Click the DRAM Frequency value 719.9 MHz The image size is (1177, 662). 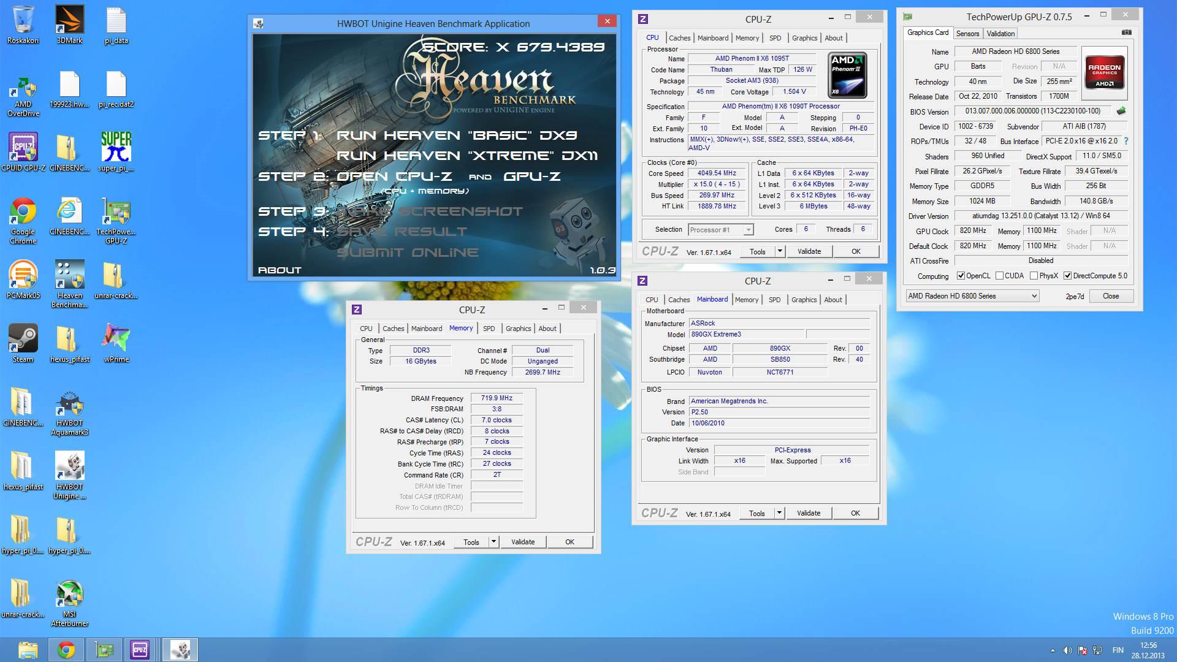coord(497,398)
